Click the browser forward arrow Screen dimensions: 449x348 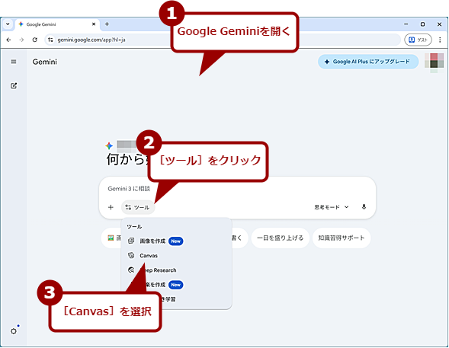21,40
